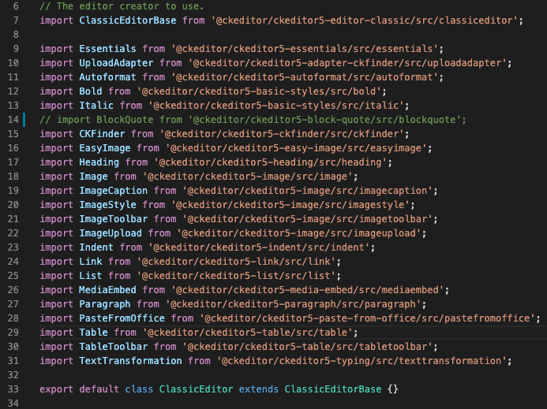Click the 'import' keyword on line 24

pyautogui.click(x=57, y=262)
